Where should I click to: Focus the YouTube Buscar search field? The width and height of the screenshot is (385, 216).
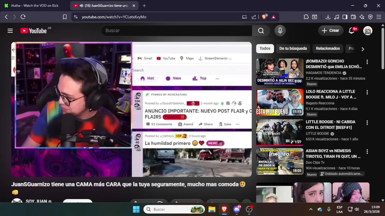[177, 31]
